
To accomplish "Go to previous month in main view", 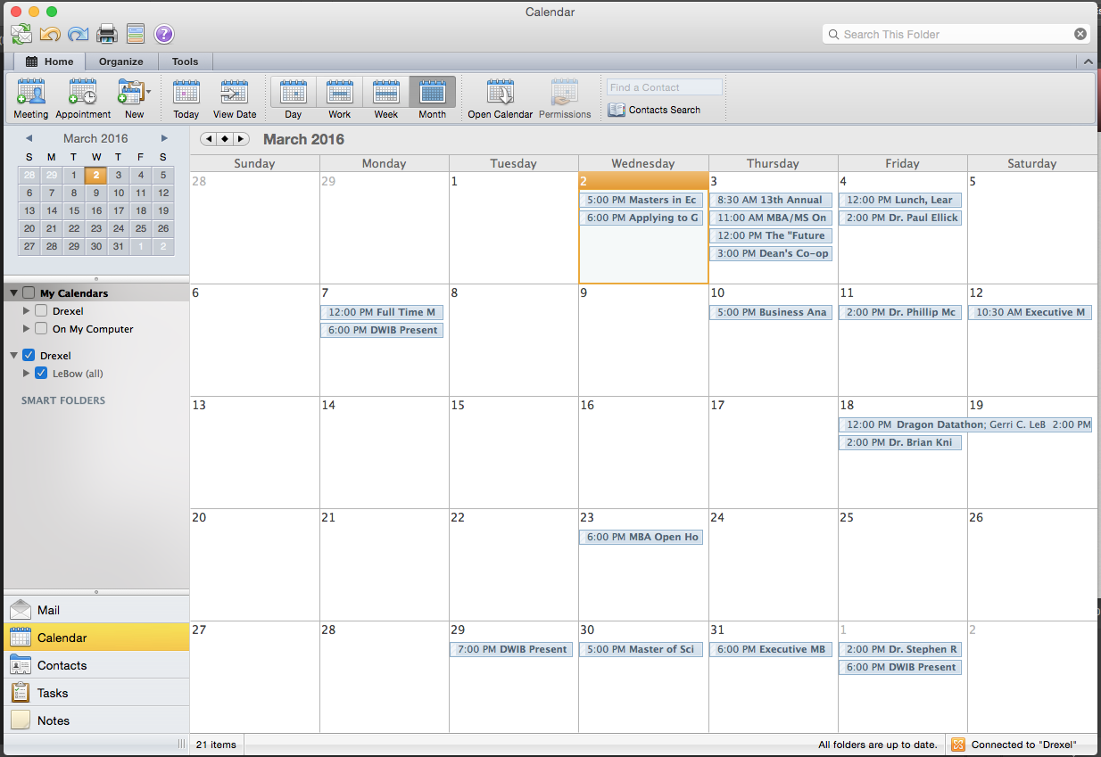I will (x=210, y=139).
